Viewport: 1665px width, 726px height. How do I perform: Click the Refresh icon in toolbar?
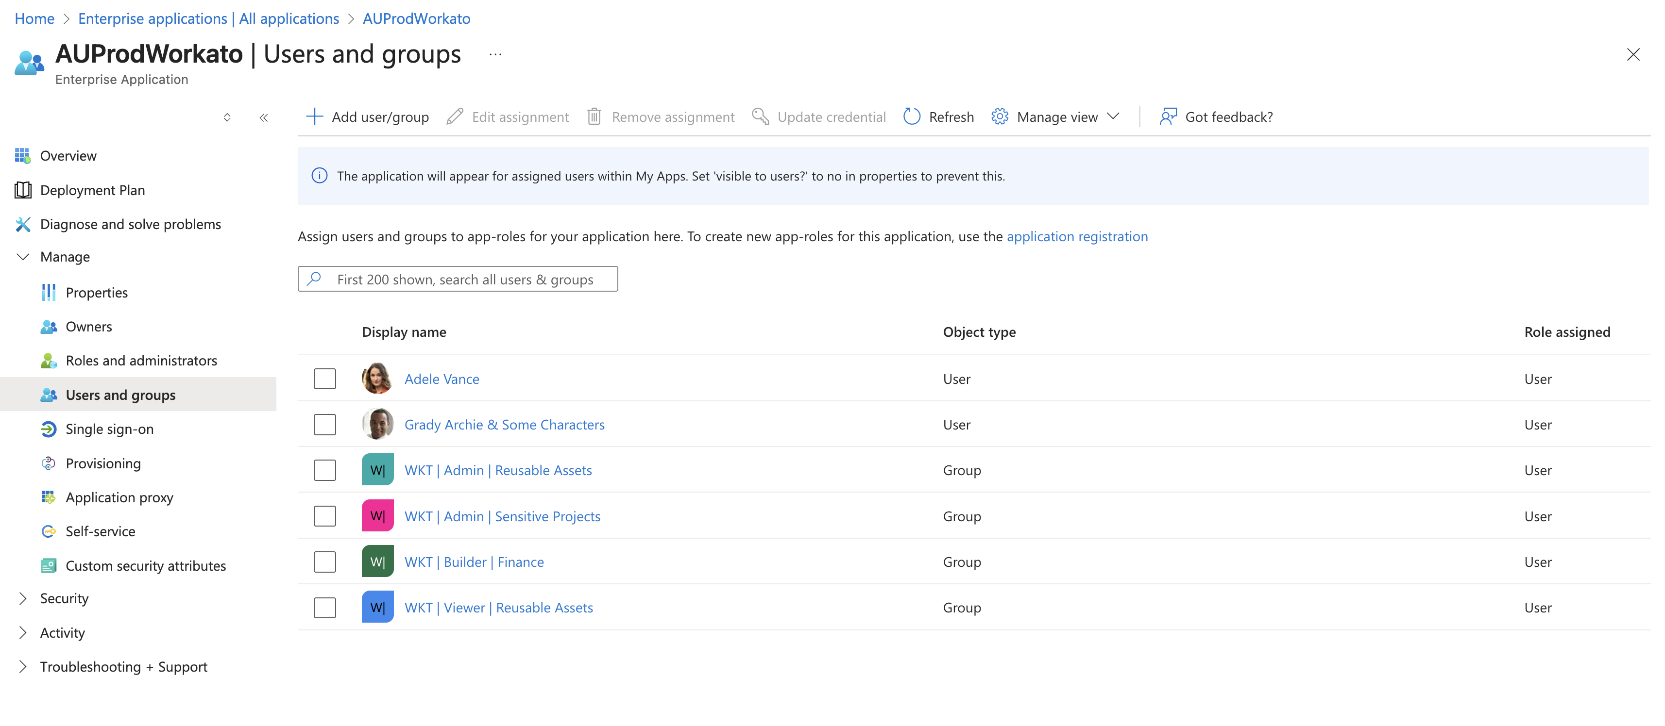click(911, 116)
